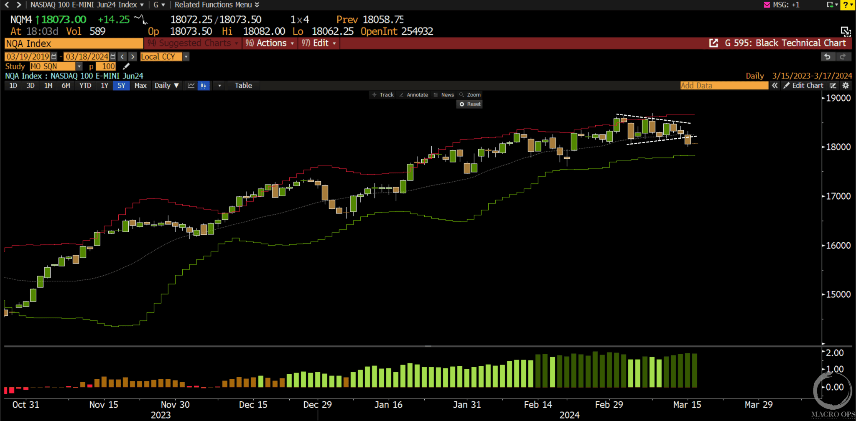The image size is (856, 421).
Task: Click the panel divider handle above the histogram
Action: pos(428,346)
